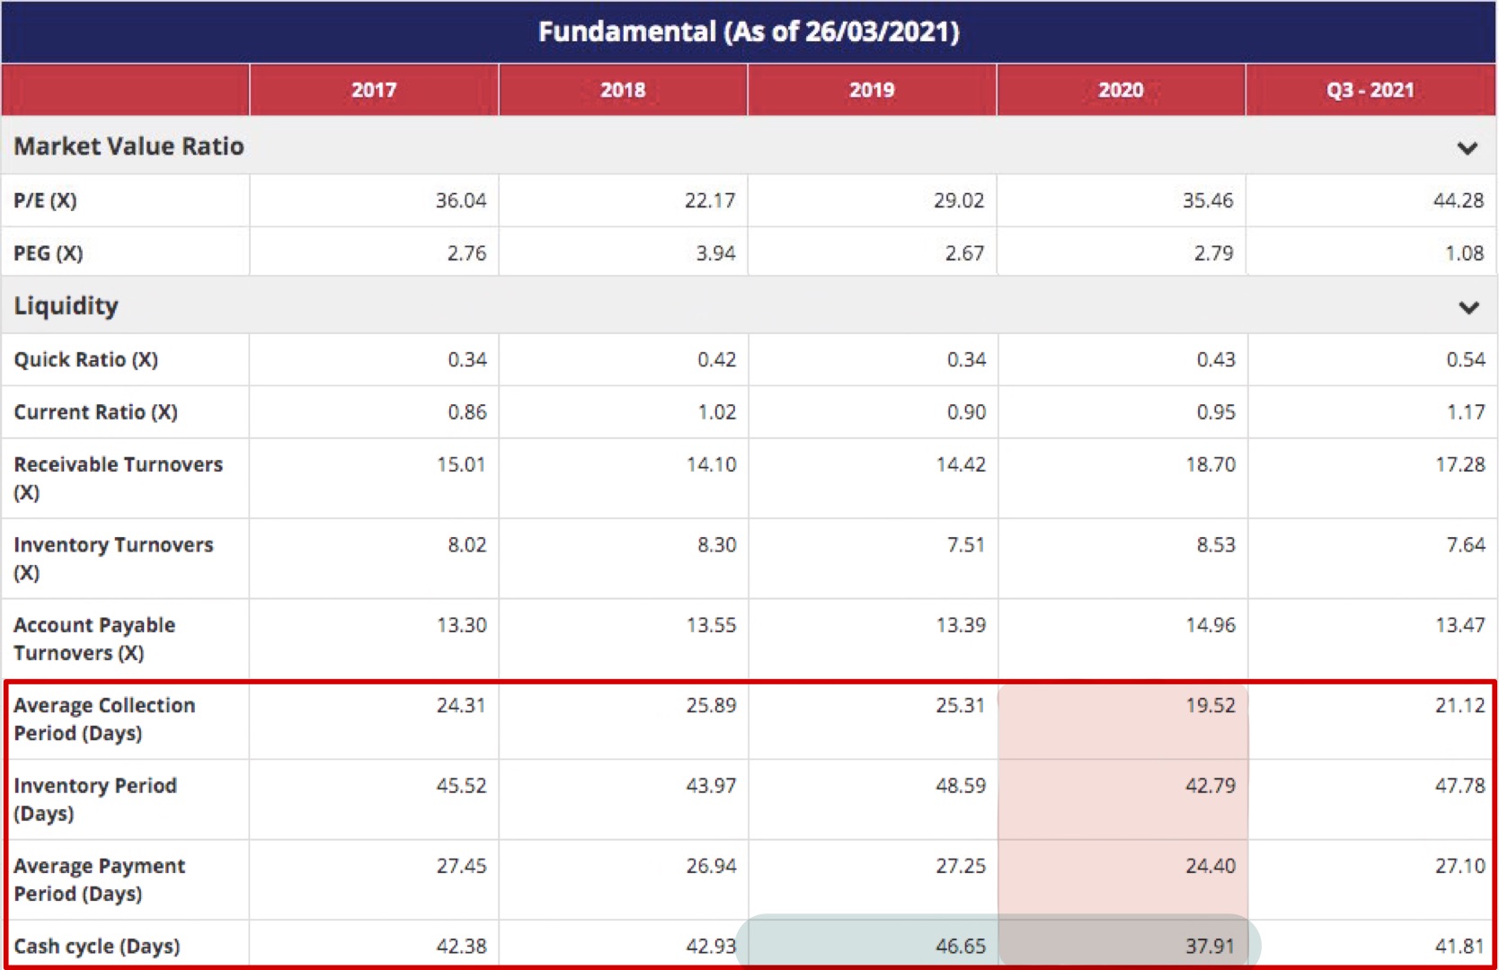Collapse the Market Value Ratio section chevron
1499x970 pixels.
[1467, 147]
